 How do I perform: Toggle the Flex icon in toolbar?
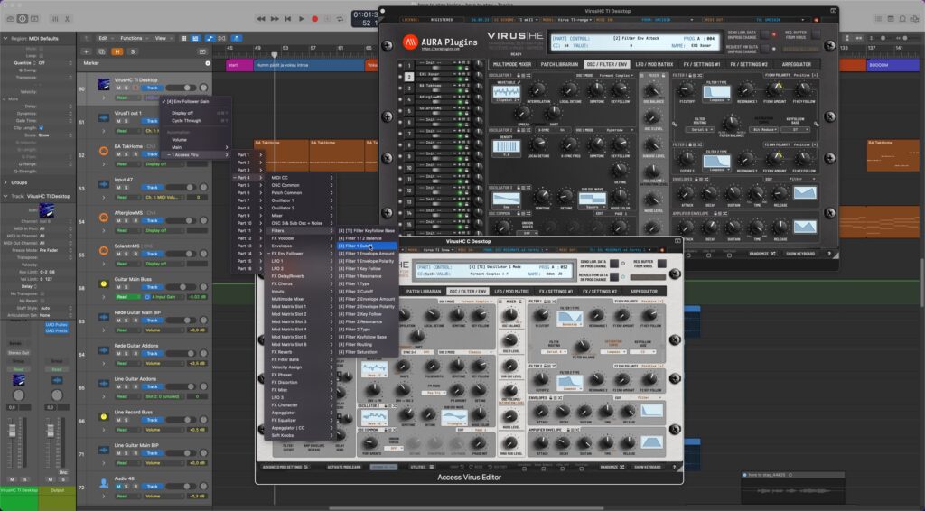(x=222, y=38)
